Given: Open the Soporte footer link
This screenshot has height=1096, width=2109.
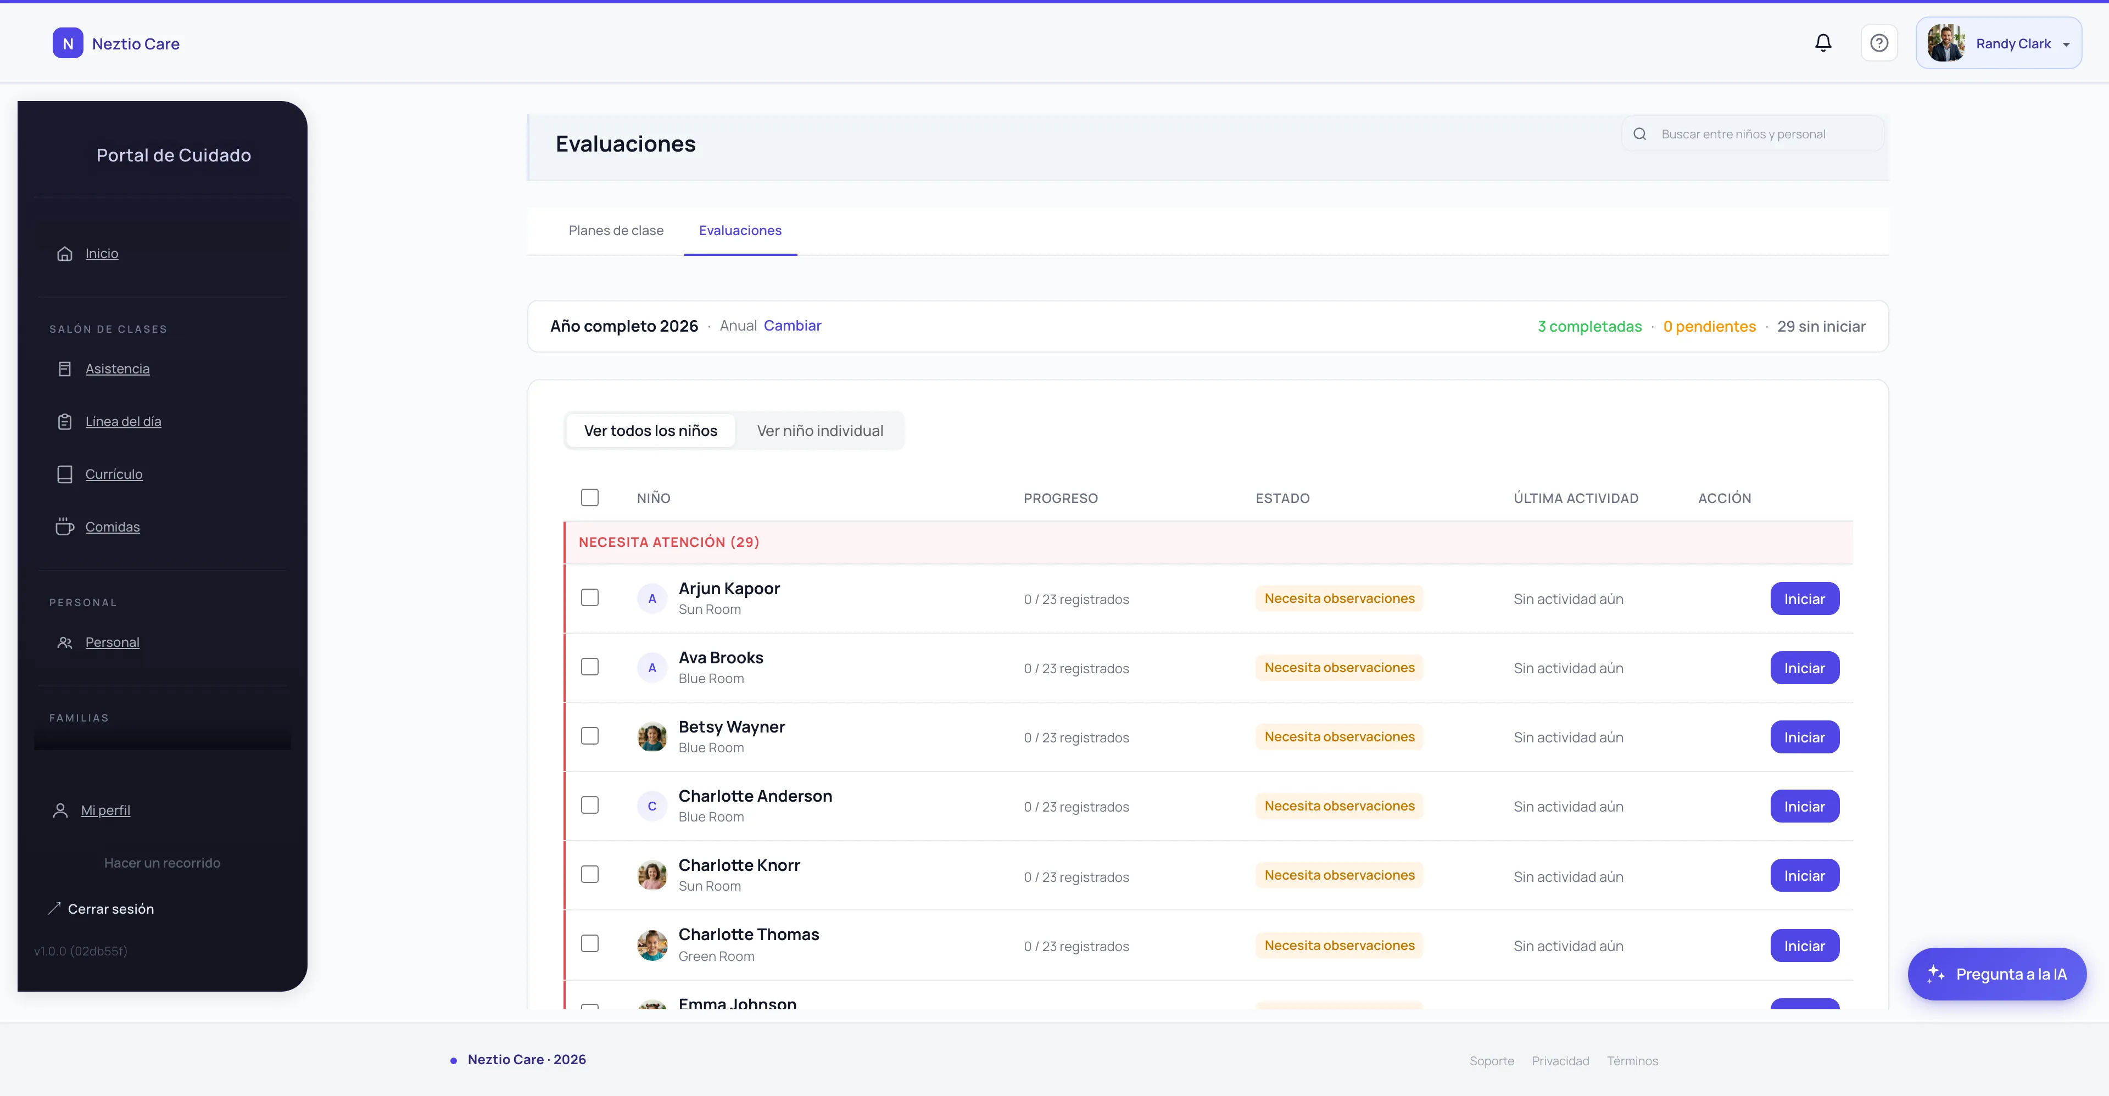Looking at the screenshot, I should click(x=1491, y=1061).
